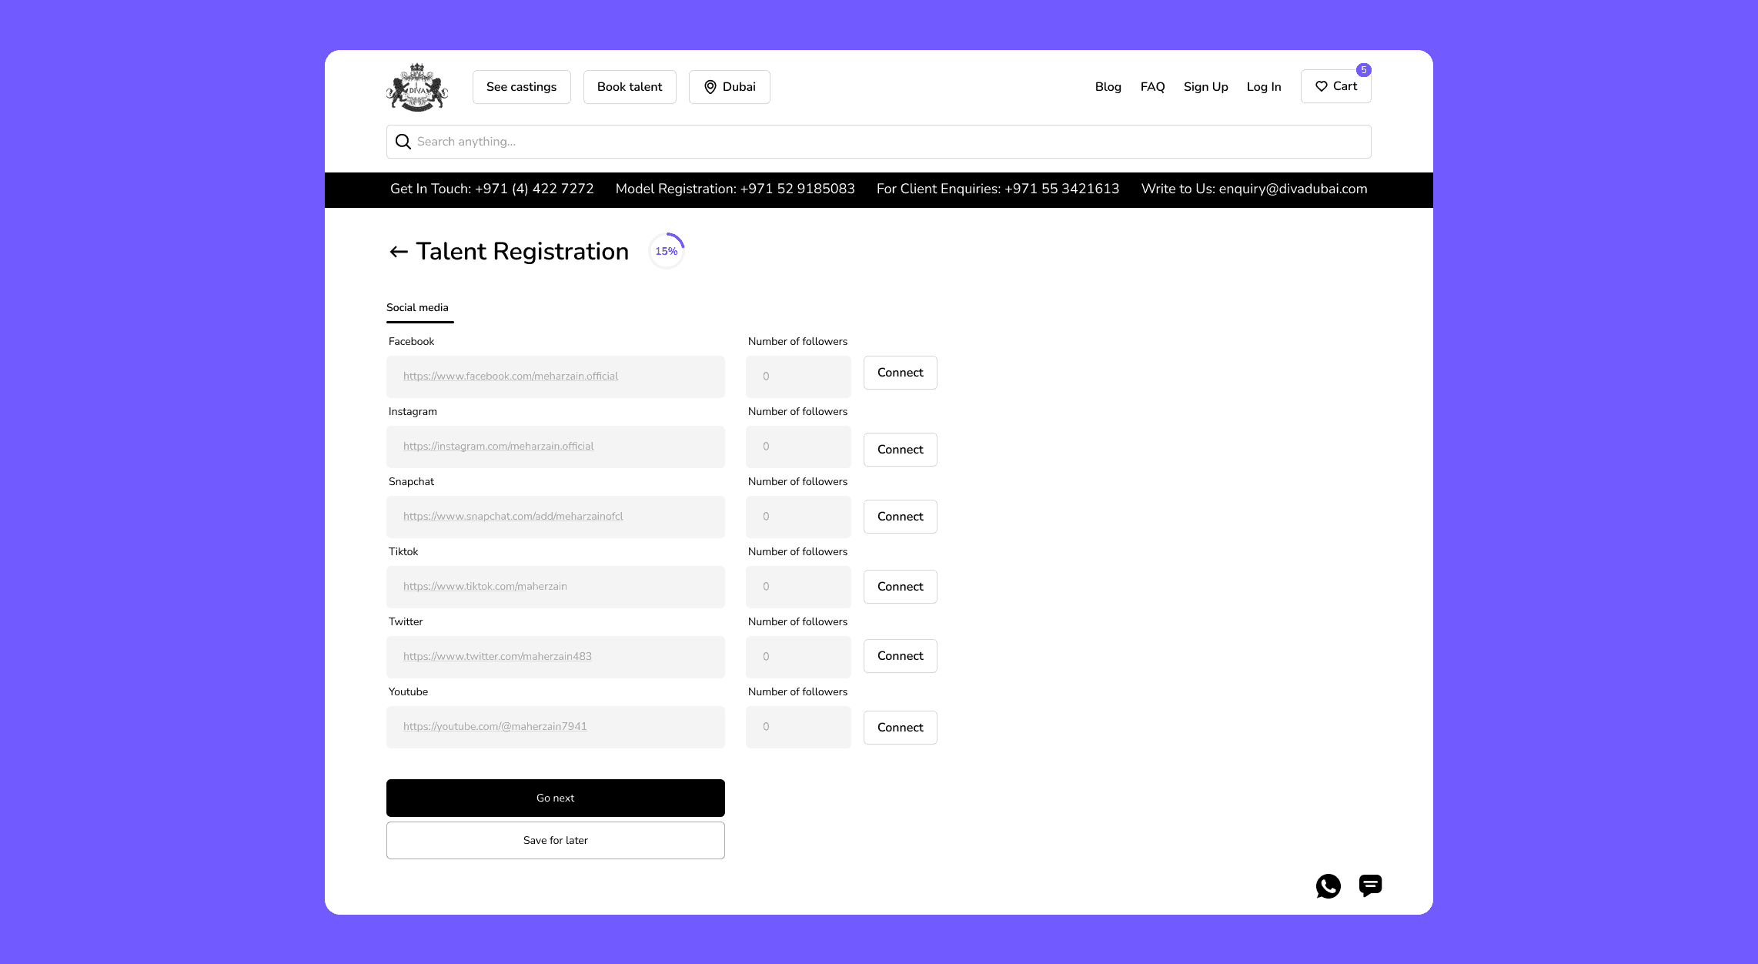Focus the Instagram URL field
The image size is (1758, 964).
pos(555,447)
